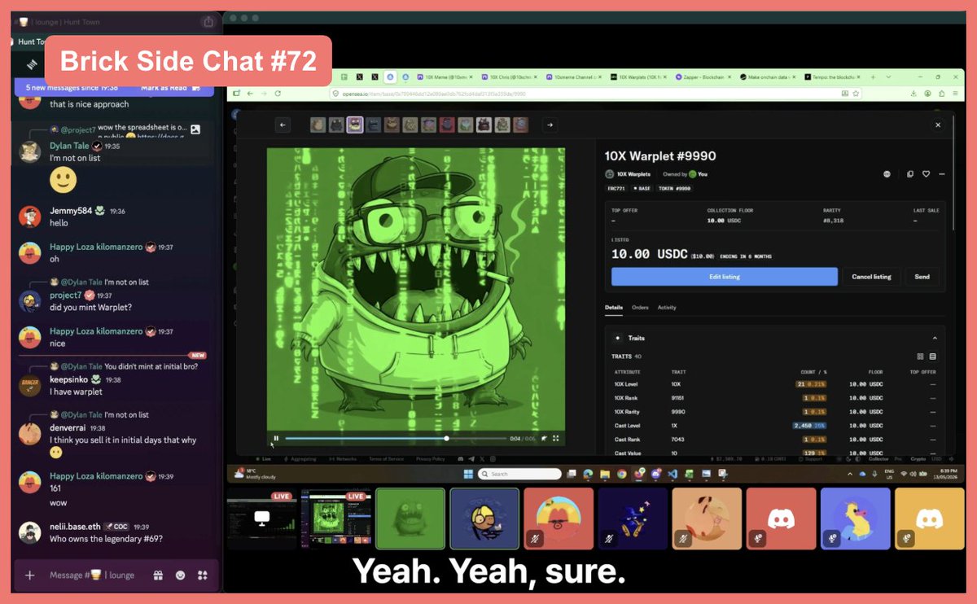Click the Send button
977x604 pixels.
[922, 277]
